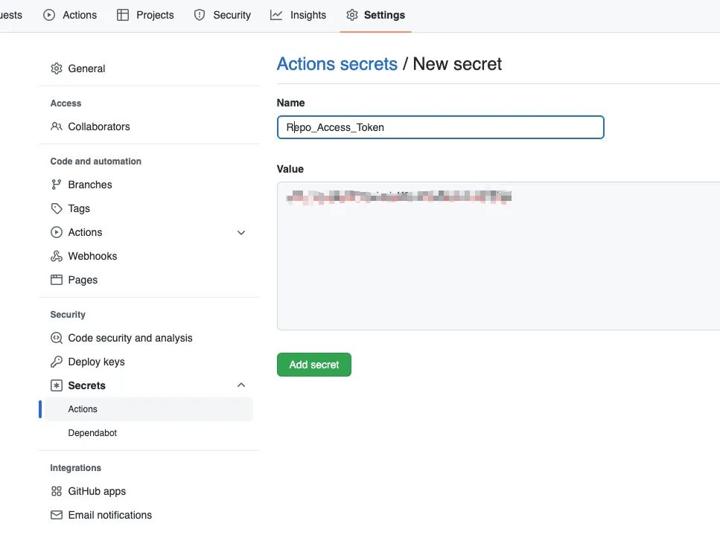Switch to the Projects tab
This screenshot has width=720, height=535.
(145, 15)
